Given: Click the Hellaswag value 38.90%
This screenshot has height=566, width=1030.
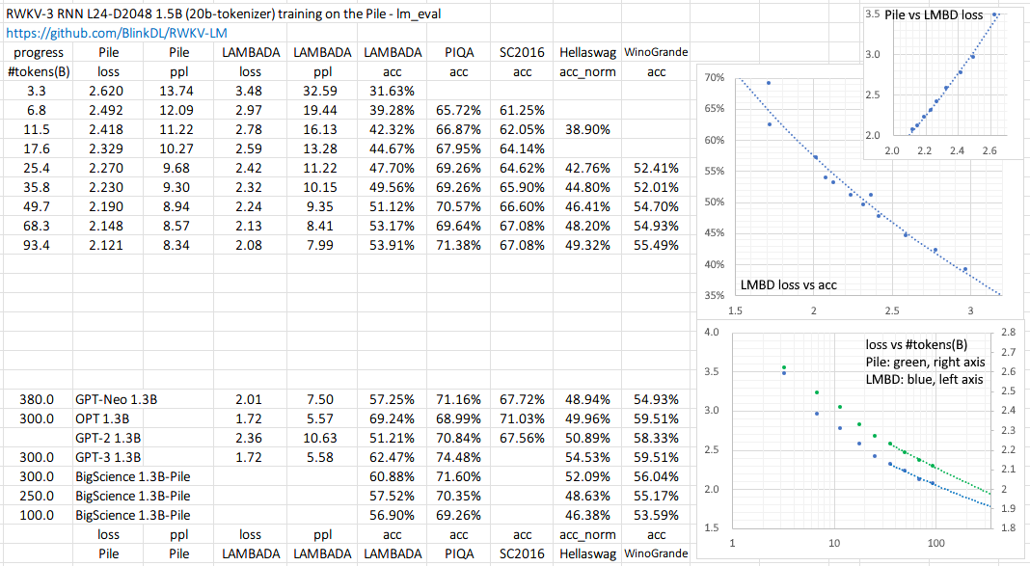Looking at the screenshot, I should (587, 129).
